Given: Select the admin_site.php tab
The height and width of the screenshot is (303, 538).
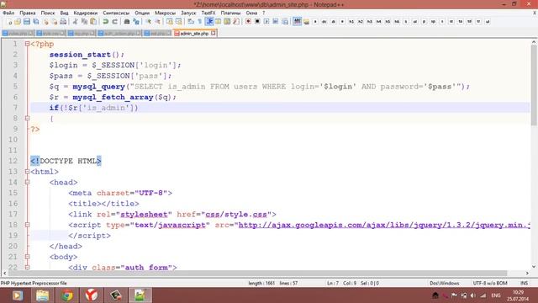Looking at the screenshot, I should (x=194, y=34).
